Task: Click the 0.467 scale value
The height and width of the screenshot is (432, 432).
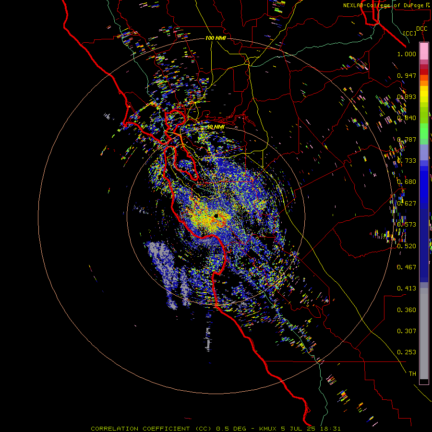Action: [407, 267]
